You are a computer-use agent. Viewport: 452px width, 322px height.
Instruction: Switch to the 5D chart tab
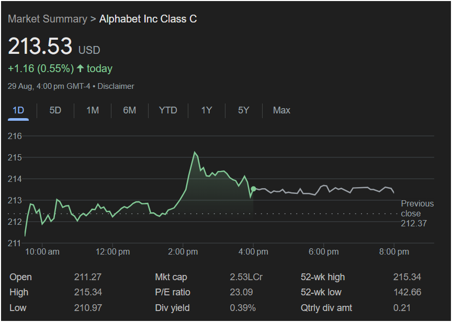pyautogui.click(x=55, y=110)
